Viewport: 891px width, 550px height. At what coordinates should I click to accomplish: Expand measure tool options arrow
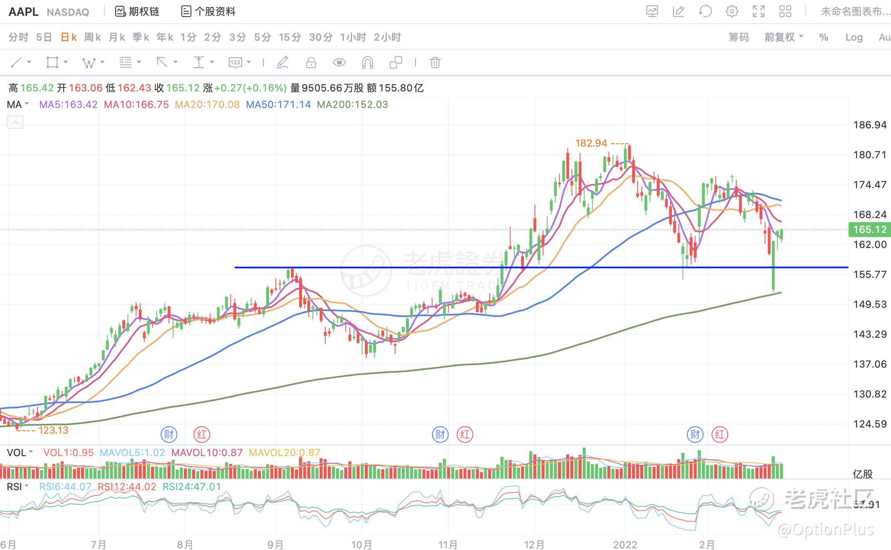tap(212, 62)
